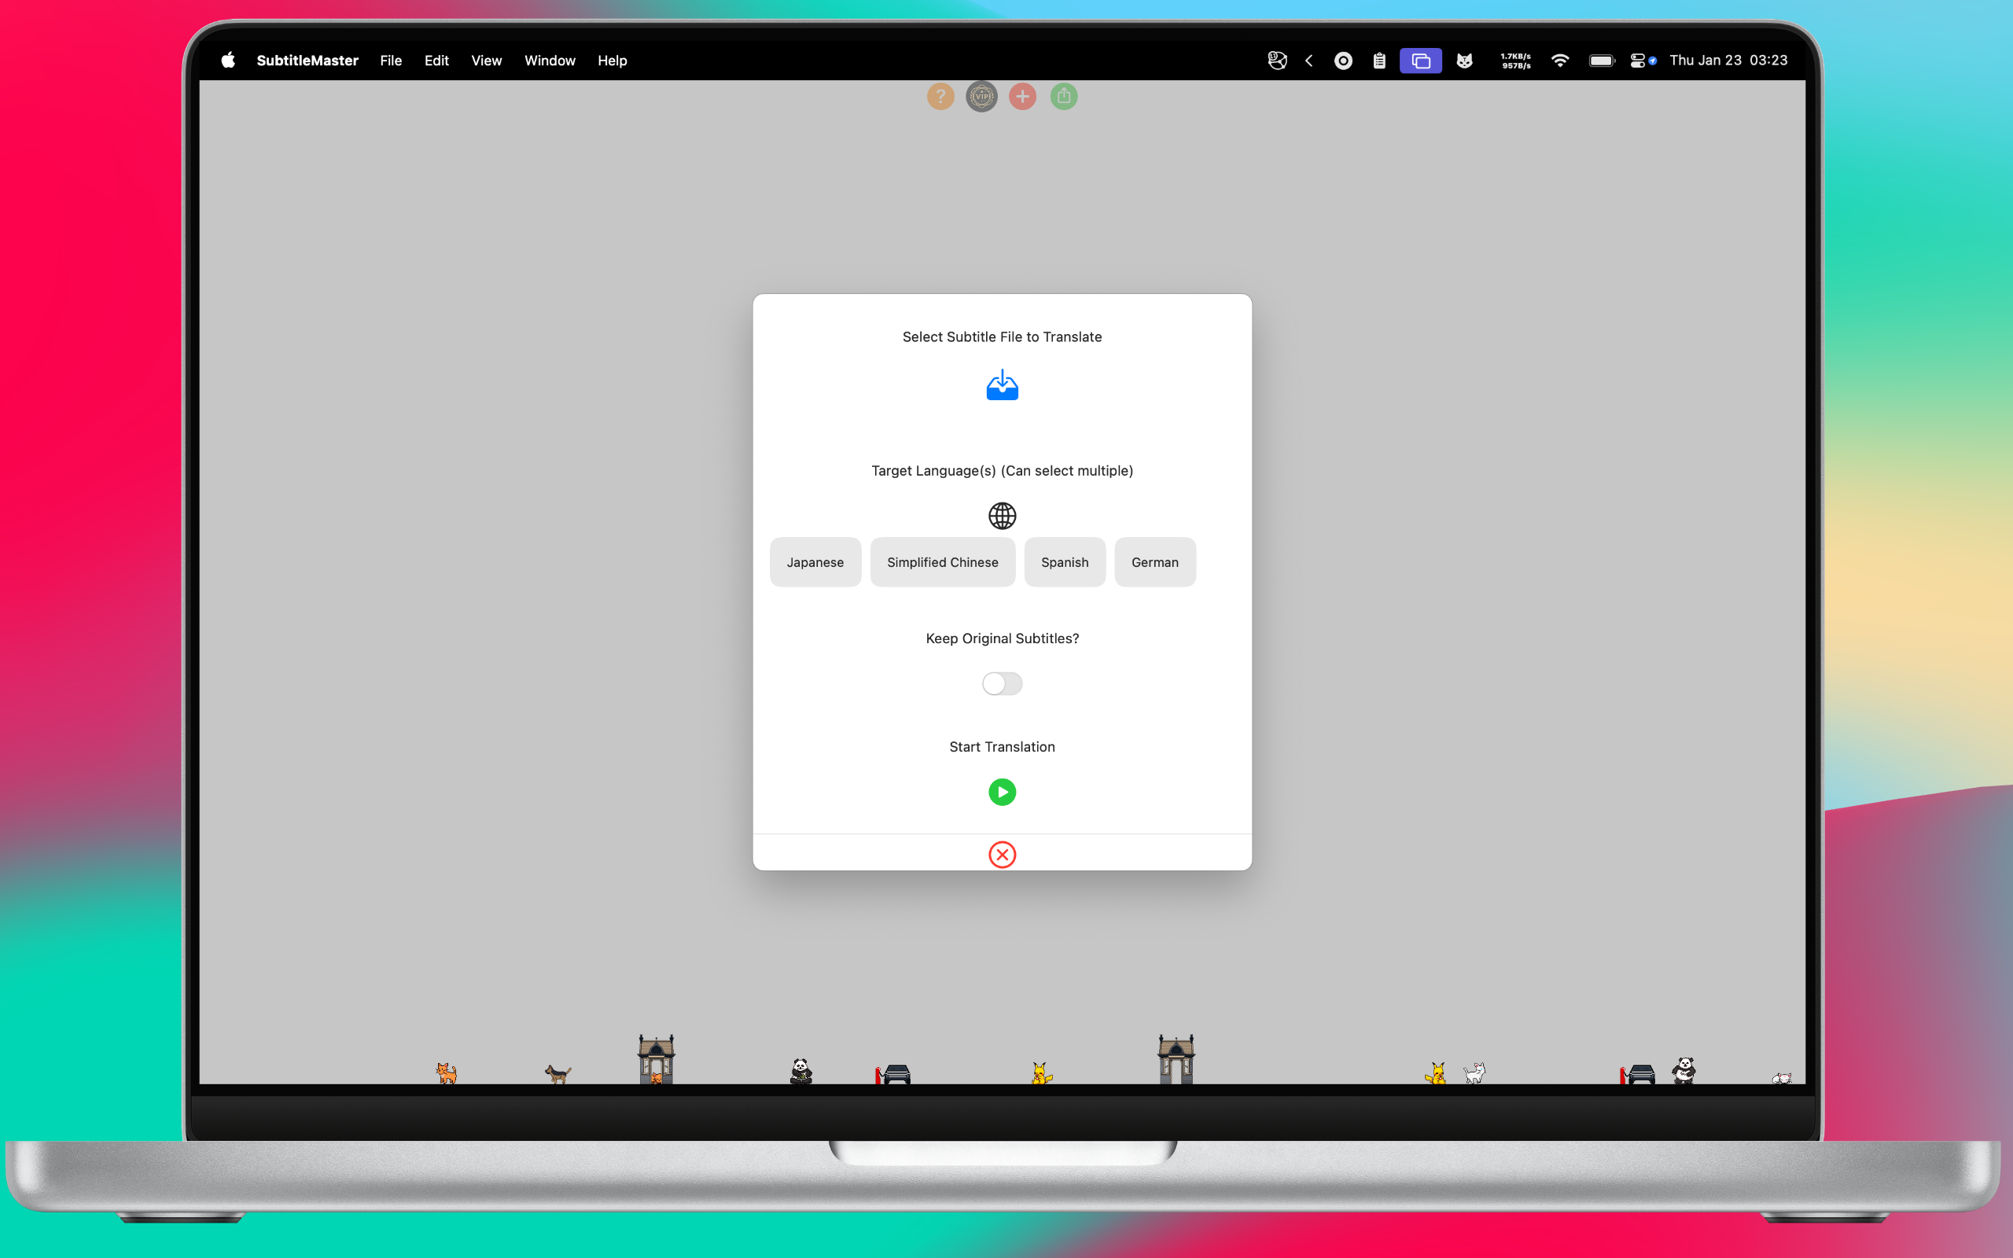2013x1258 pixels.
Task: Click the red plus add icon
Action: pos(1022,97)
